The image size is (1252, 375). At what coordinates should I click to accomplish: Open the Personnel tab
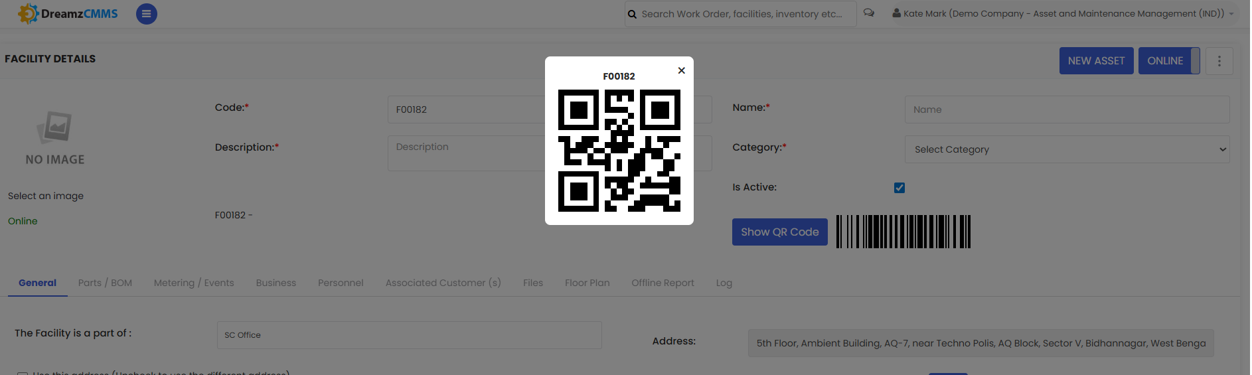click(x=341, y=283)
